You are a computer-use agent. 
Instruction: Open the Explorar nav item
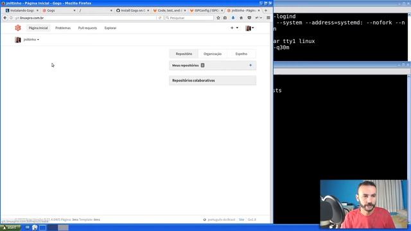pyautogui.click(x=110, y=28)
